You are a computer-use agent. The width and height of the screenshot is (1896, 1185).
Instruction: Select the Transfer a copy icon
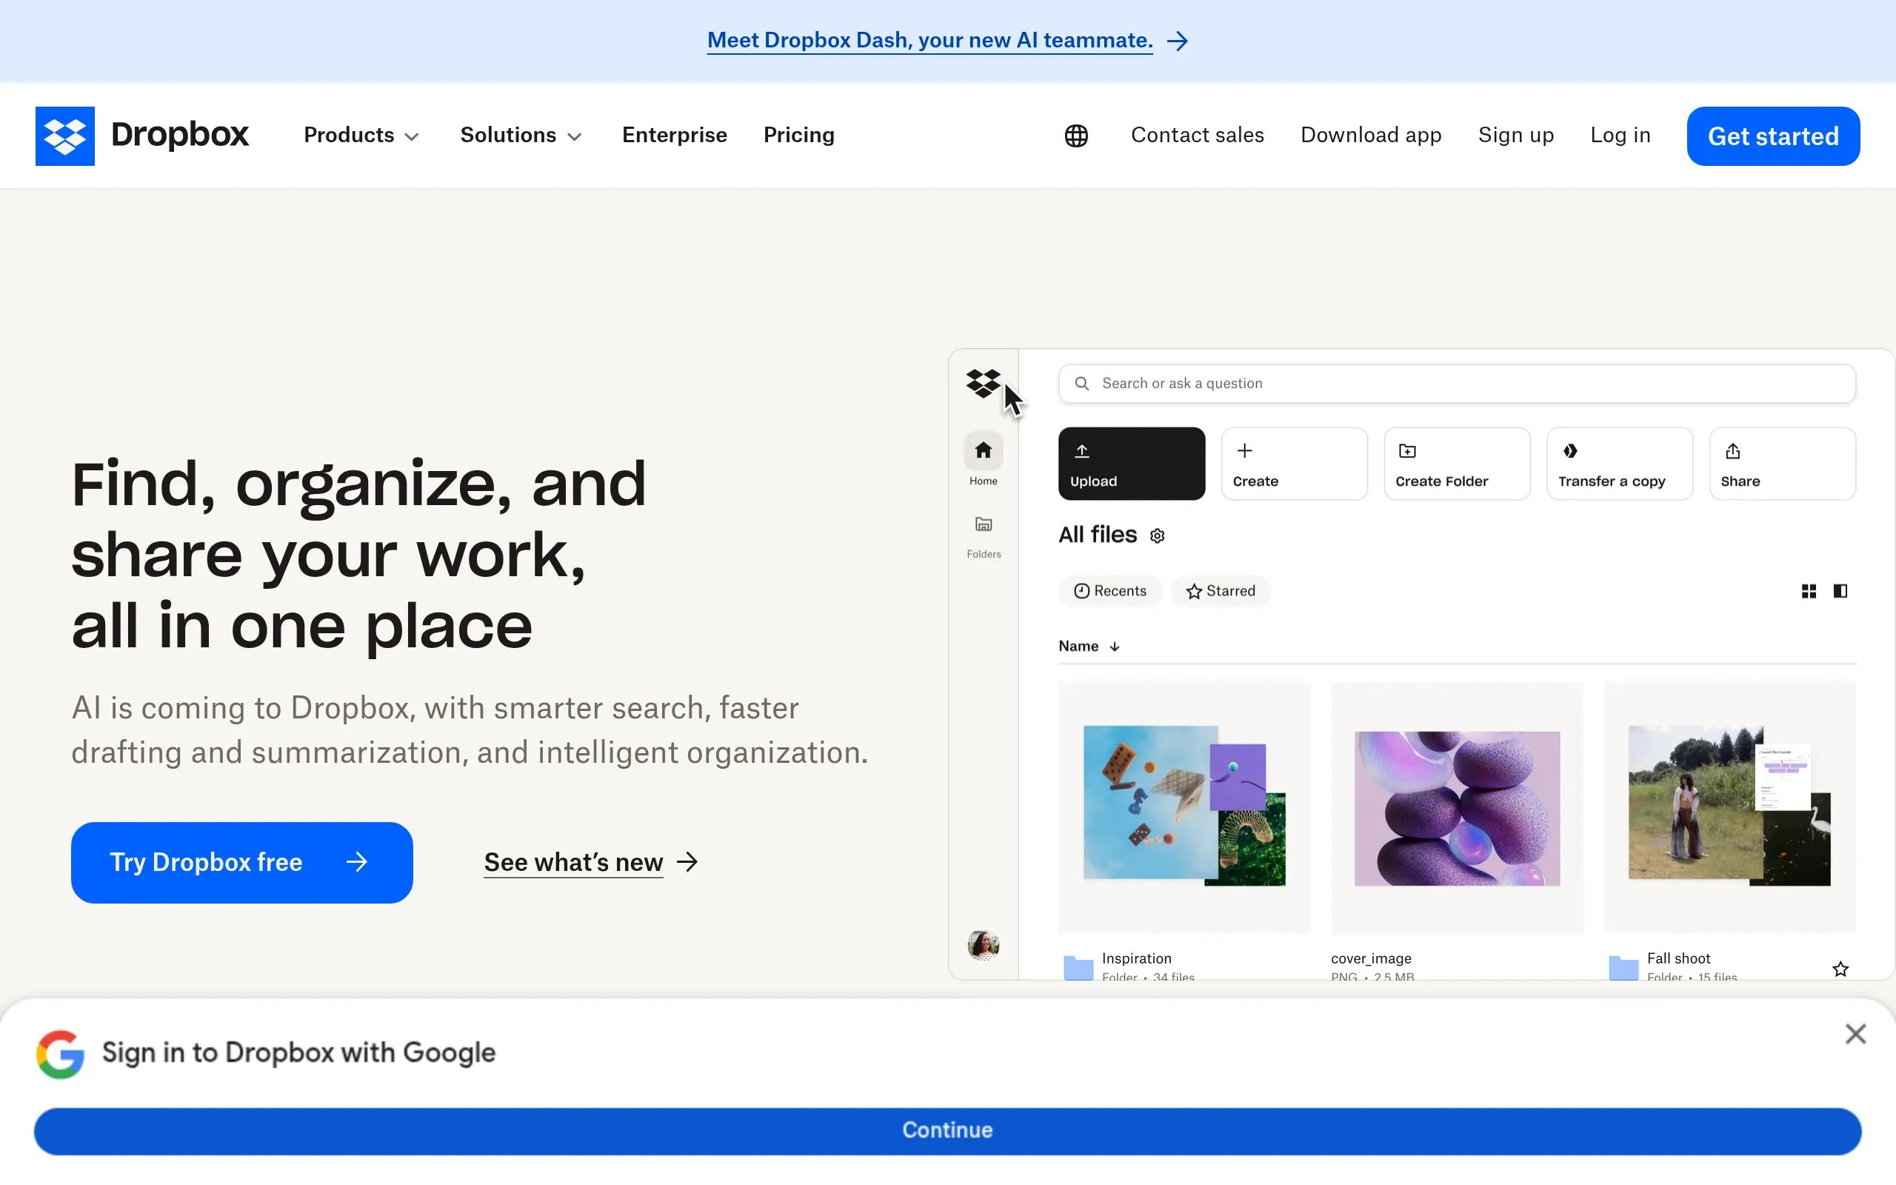pyautogui.click(x=1571, y=450)
